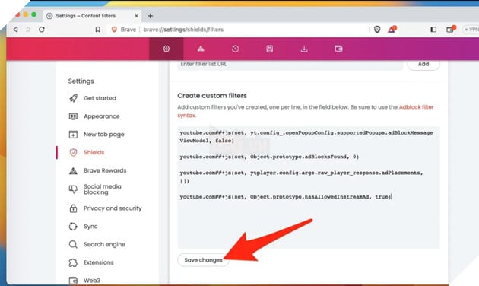Click the New tab page icon
The height and width of the screenshot is (286, 479).
pyautogui.click(x=73, y=134)
